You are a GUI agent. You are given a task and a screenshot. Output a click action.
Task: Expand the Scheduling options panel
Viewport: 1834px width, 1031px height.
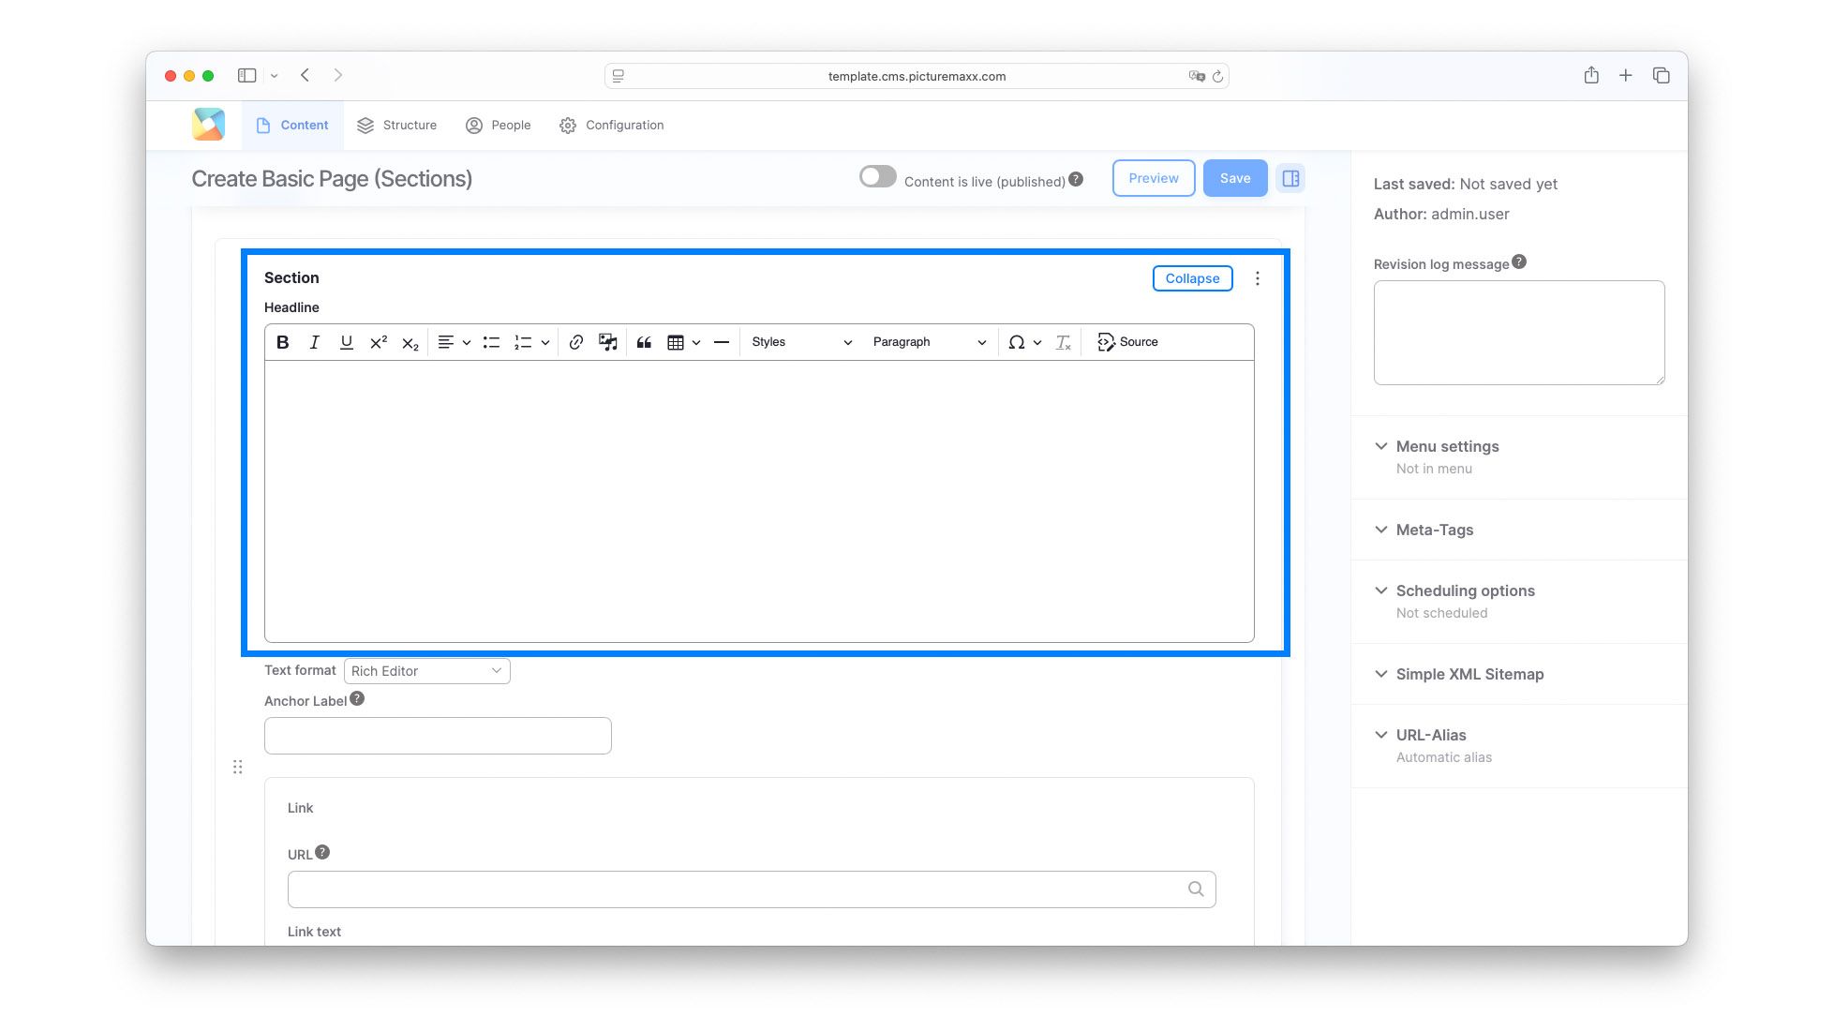[x=1465, y=590]
